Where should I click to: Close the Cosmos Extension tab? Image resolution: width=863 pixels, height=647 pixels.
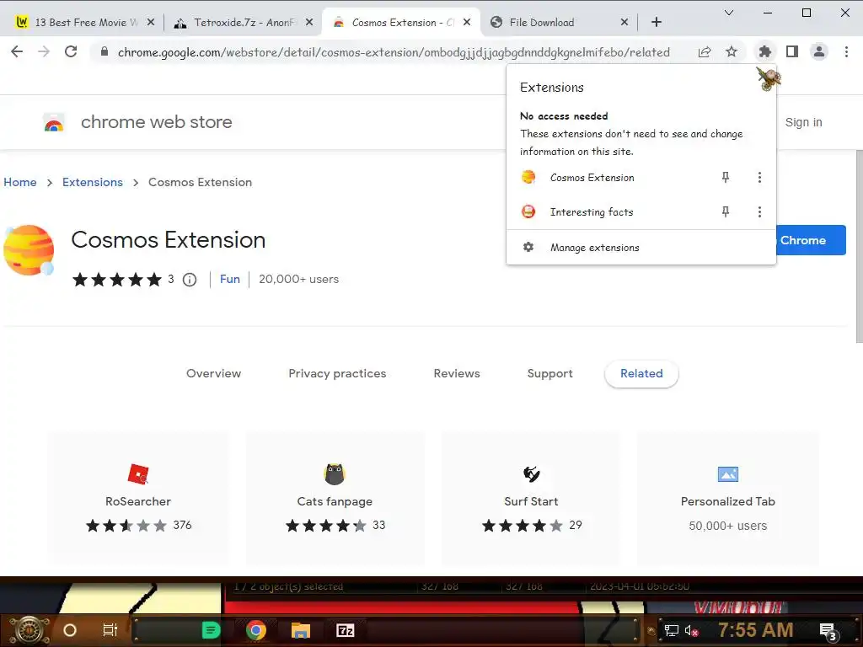point(467,22)
